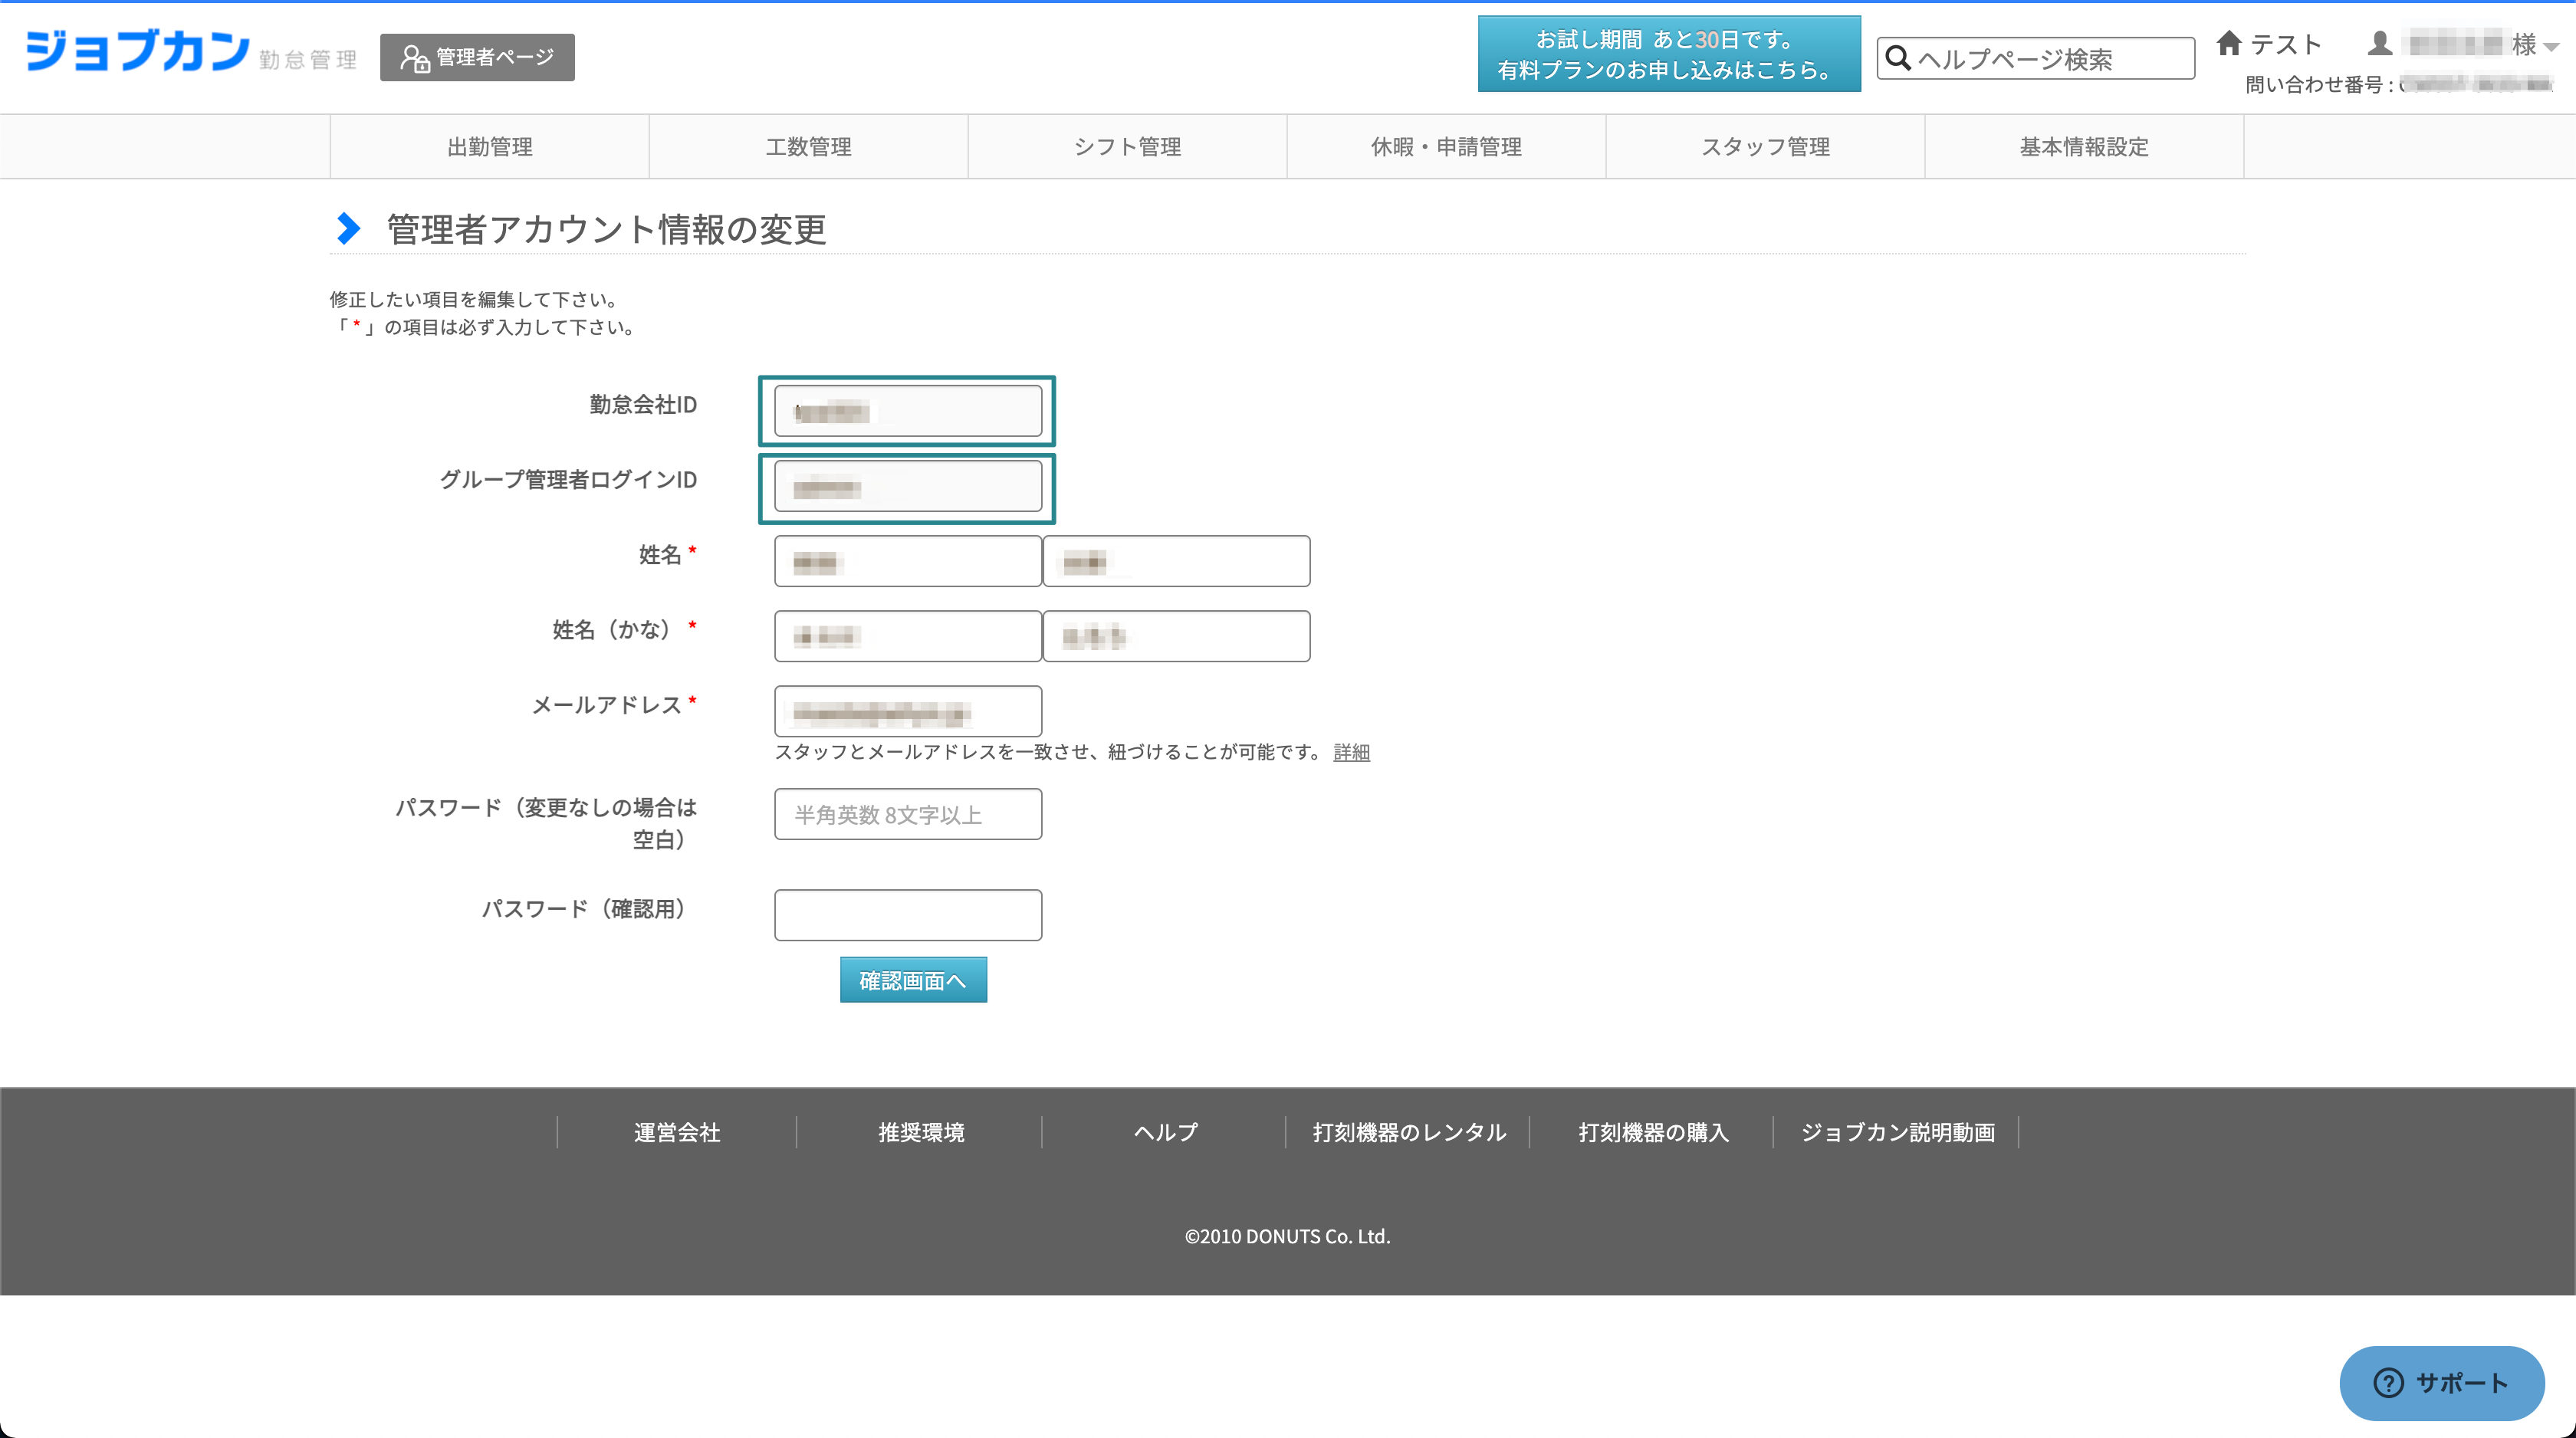Open the 推奨環境 footer link
Viewport: 2576px width, 1438px height.
click(921, 1133)
